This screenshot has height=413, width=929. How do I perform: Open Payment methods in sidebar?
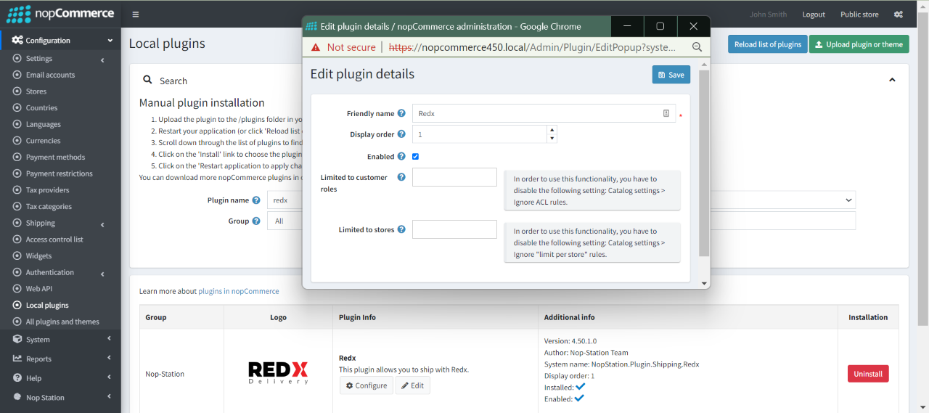[55, 157]
